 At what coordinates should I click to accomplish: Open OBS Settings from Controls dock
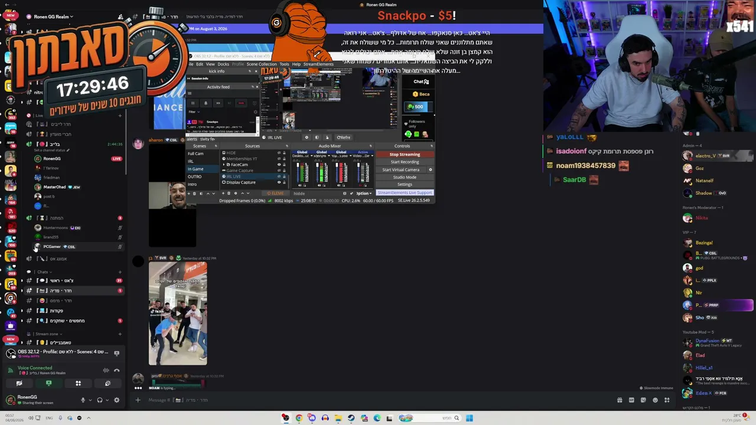[405, 184]
